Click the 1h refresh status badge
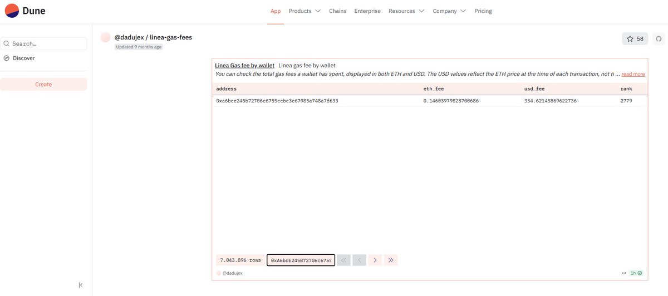 click(x=636, y=273)
